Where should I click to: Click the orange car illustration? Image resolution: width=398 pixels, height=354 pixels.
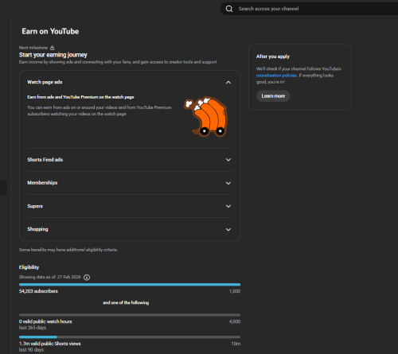click(206, 116)
